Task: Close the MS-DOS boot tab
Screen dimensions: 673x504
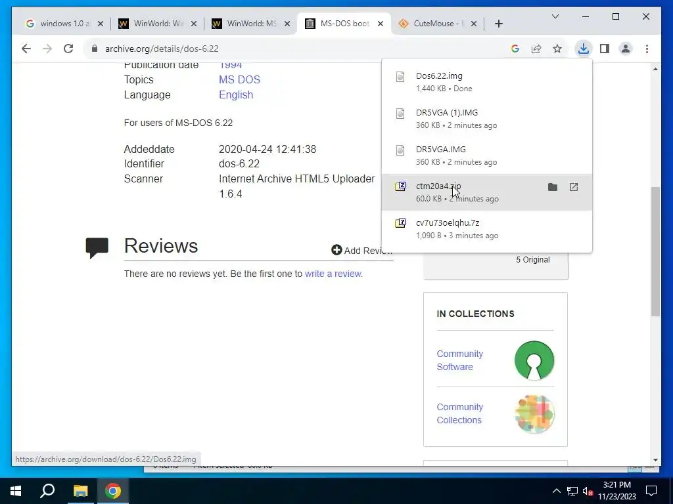Action: click(x=381, y=24)
